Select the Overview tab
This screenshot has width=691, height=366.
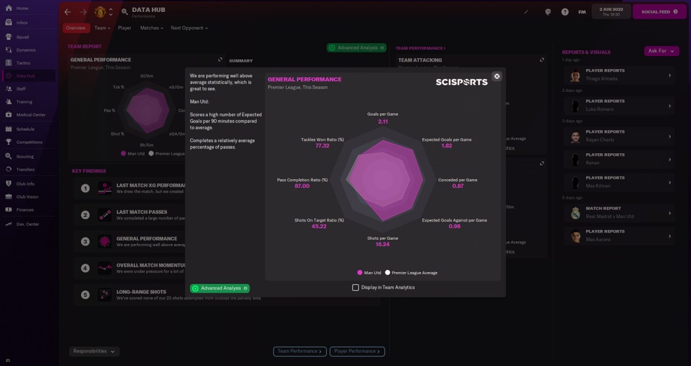[x=76, y=28]
